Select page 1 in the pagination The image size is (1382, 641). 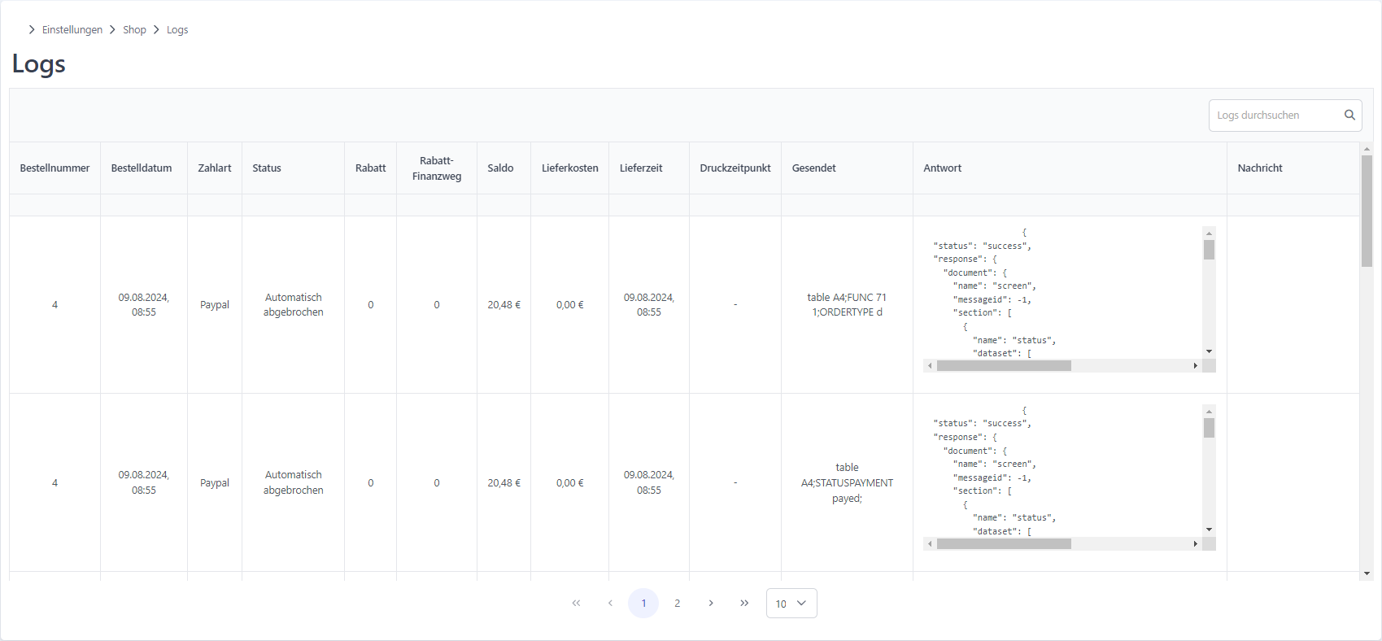[643, 603]
